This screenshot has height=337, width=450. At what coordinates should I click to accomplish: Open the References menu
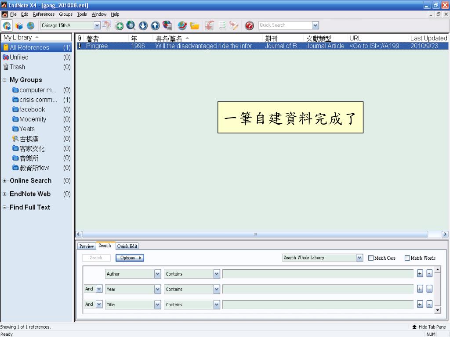(44, 14)
